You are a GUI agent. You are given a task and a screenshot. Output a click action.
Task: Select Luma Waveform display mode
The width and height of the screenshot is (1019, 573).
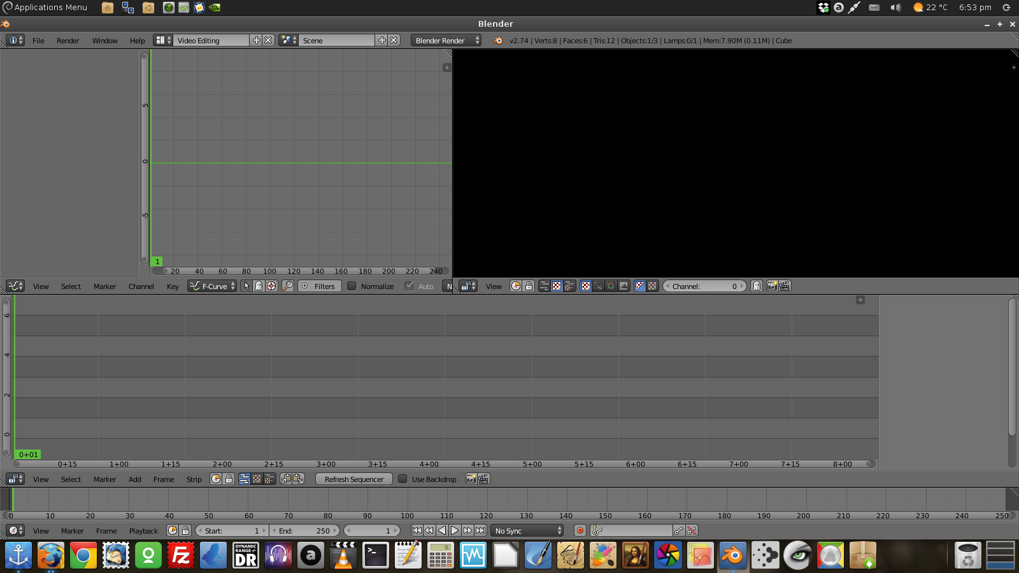click(x=599, y=286)
